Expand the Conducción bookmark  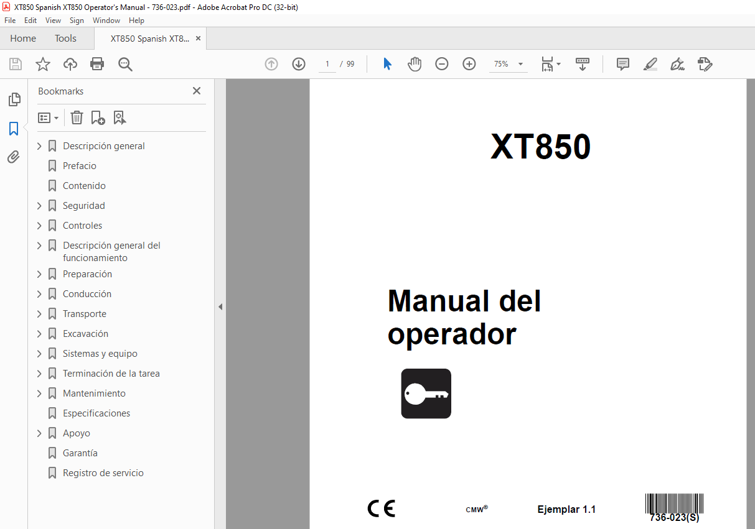click(x=39, y=294)
